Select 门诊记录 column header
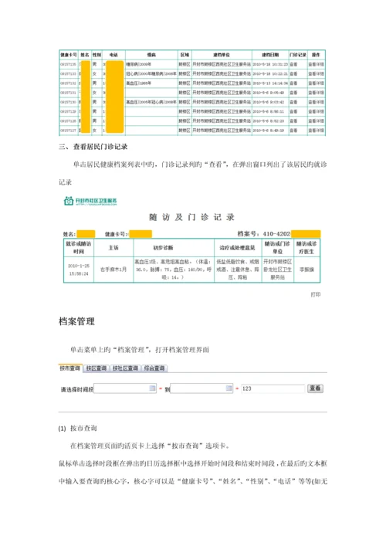Viewport: 386px width, 546px height. point(298,55)
